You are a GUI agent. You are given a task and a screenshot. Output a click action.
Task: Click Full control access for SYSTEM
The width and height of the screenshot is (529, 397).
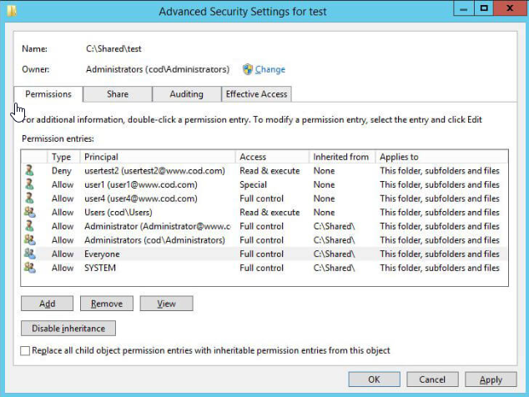click(261, 268)
